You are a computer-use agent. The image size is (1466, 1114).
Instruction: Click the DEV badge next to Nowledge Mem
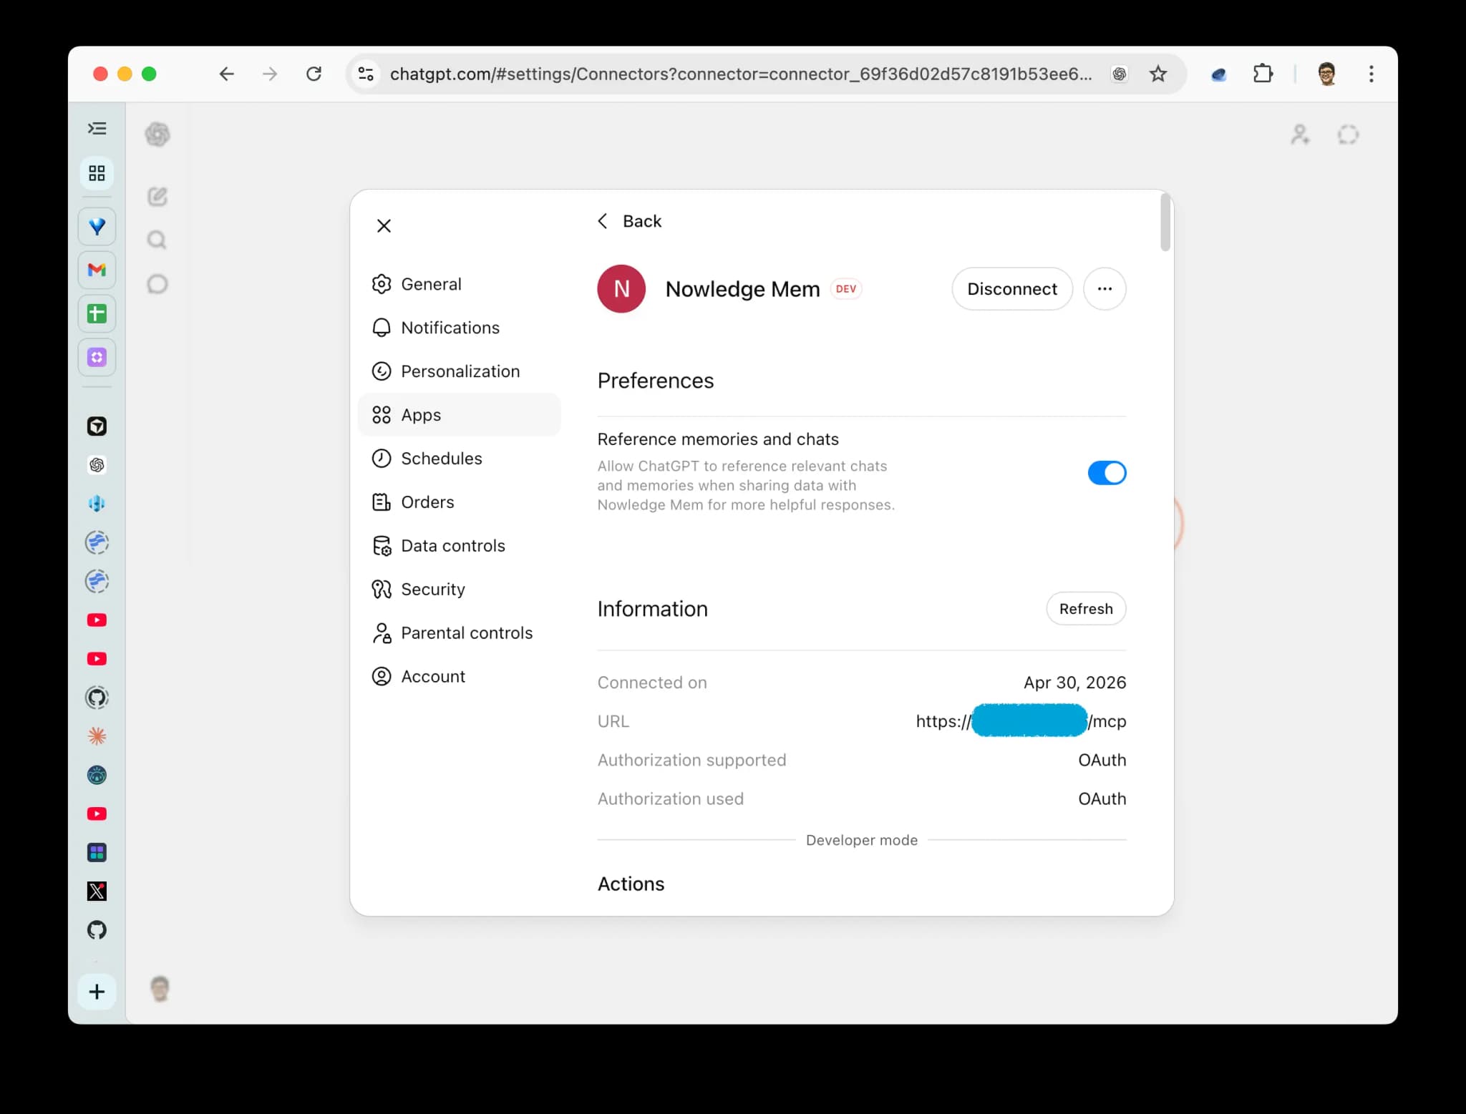[x=846, y=289]
